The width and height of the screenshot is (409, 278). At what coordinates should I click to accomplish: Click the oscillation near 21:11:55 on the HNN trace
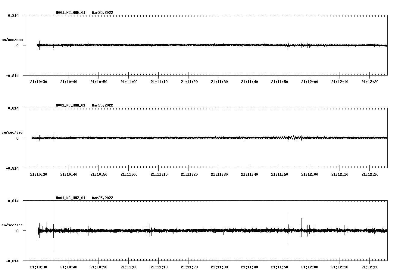click(292, 138)
